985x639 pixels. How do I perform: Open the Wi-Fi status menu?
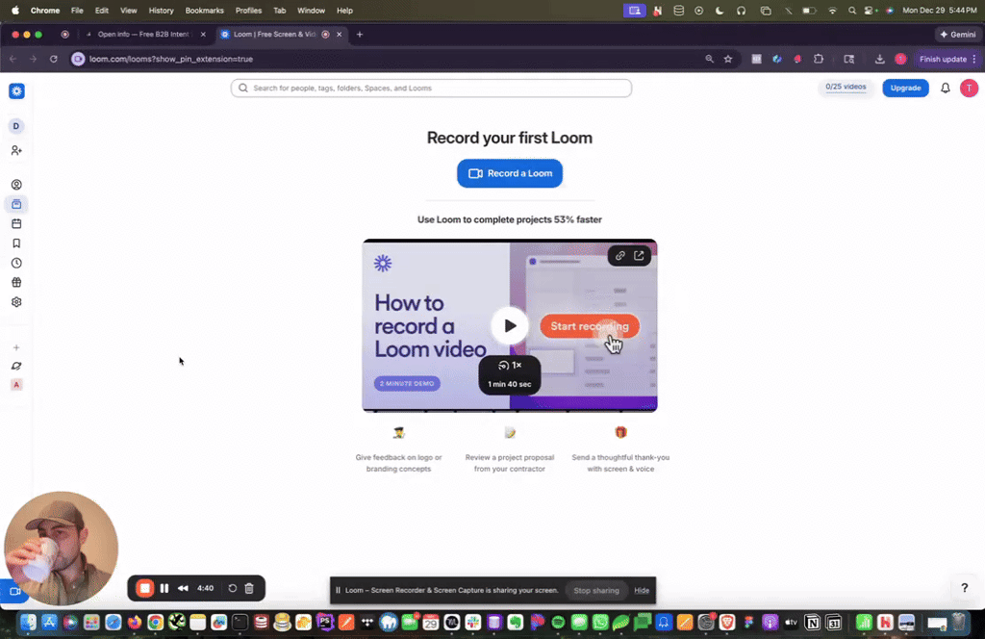pyautogui.click(x=832, y=11)
